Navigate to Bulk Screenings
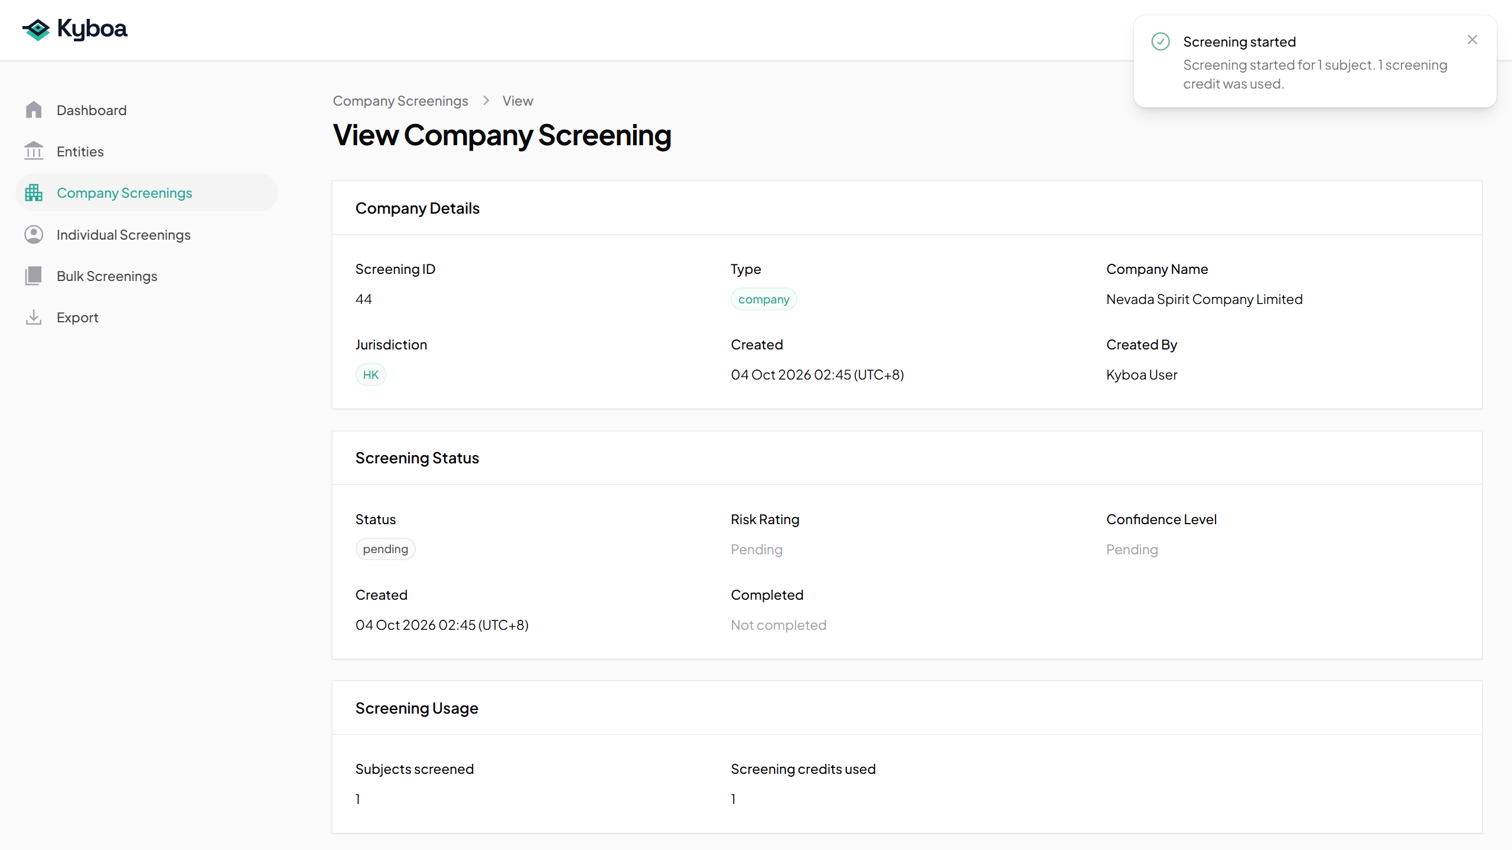The width and height of the screenshot is (1512, 850). (x=146, y=276)
